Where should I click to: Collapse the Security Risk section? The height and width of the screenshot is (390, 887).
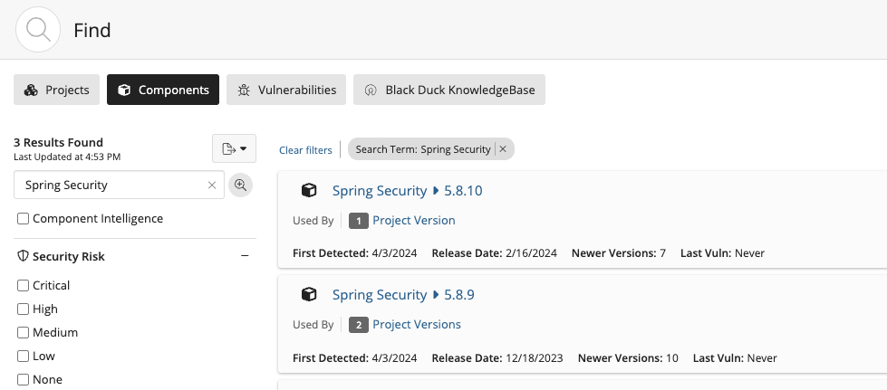pos(245,256)
